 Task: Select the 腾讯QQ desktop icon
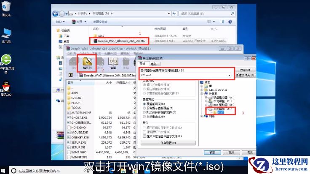click(6, 88)
